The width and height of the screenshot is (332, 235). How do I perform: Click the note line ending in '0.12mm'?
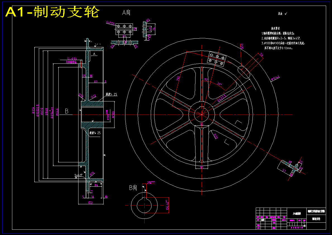[x=278, y=48]
